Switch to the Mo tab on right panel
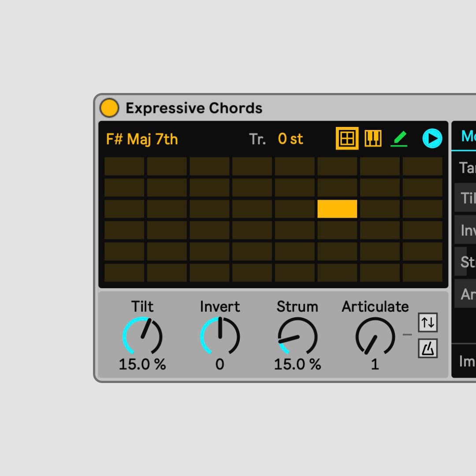The image size is (476, 476). pos(467,137)
